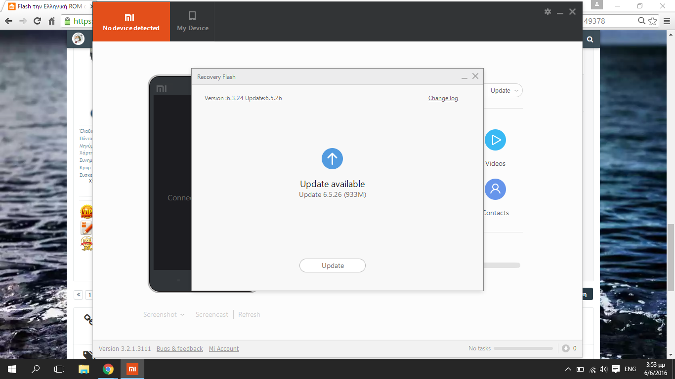Image resolution: width=675 pixels, height=379 pixels.
Task: Minimize the Recovery Flash dialog
Action: pos(464,77)
